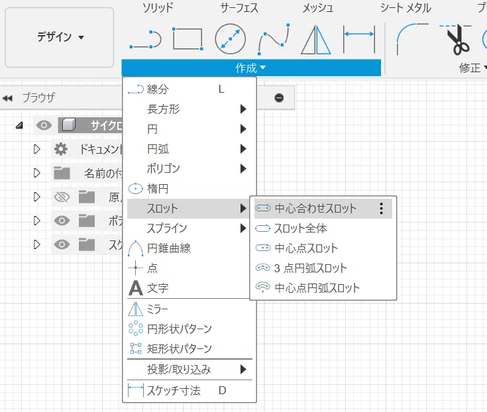Click the 名前の付いた views folder icon
The width and height of the screenshot is (487, 412).
(62, 173)
